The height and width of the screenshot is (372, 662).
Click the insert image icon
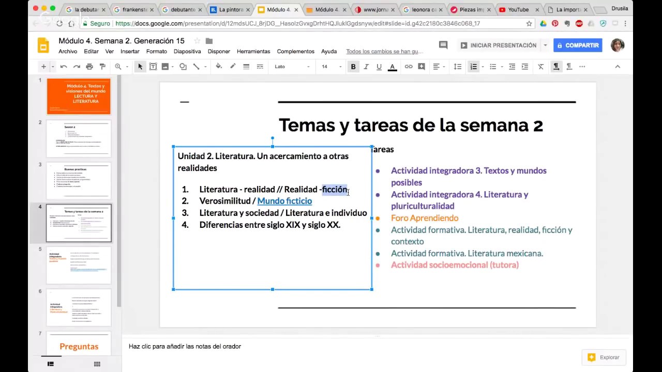[165, 67]
